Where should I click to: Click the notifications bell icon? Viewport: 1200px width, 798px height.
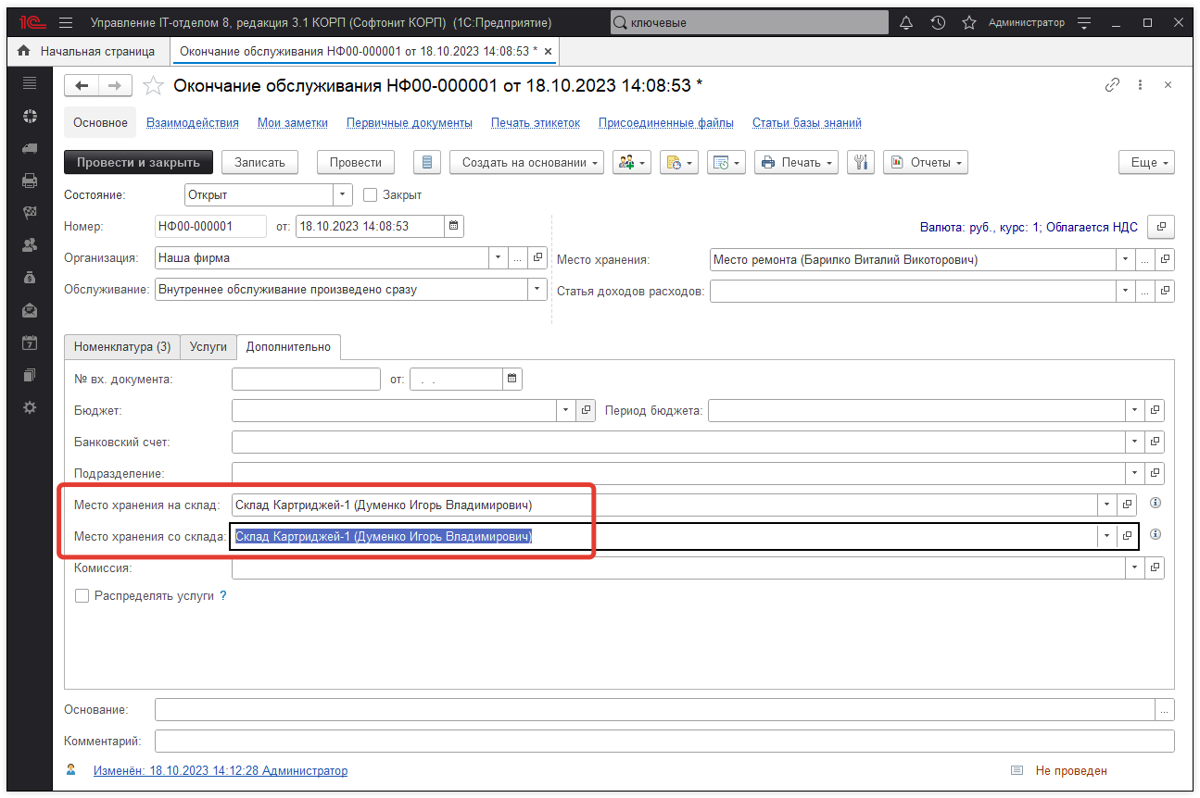pos(906,22)
